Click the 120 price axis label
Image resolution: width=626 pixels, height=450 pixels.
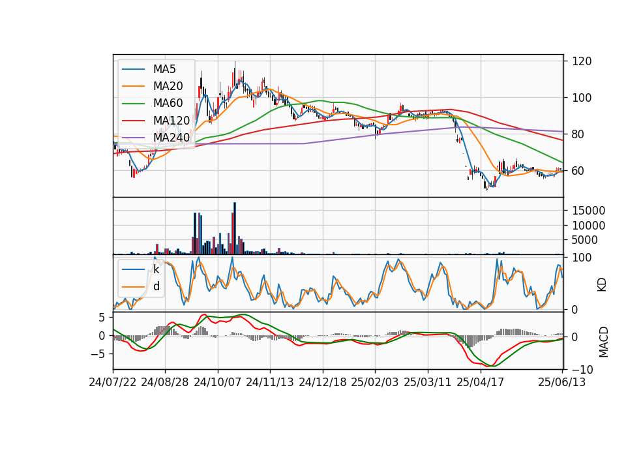[582, 61]
